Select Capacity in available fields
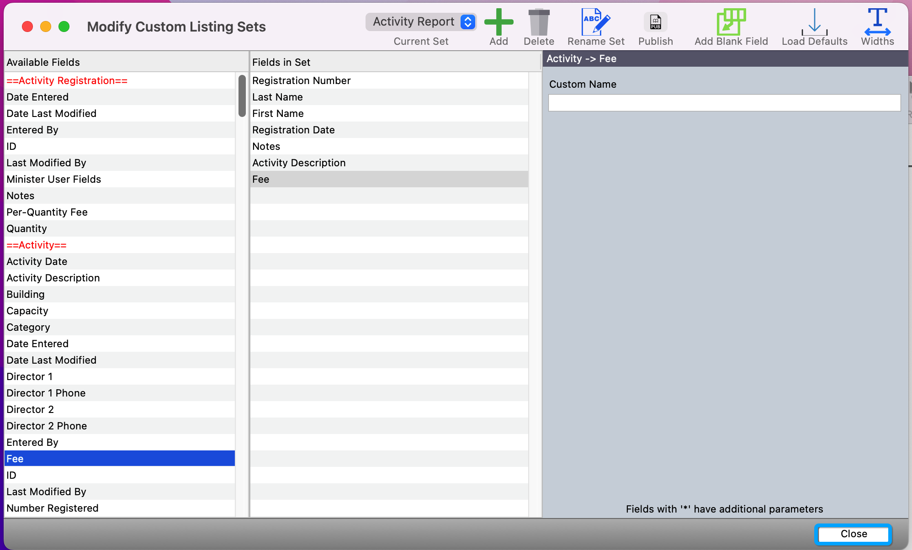Viewport: 912px width, 550px height. point(27,311)
